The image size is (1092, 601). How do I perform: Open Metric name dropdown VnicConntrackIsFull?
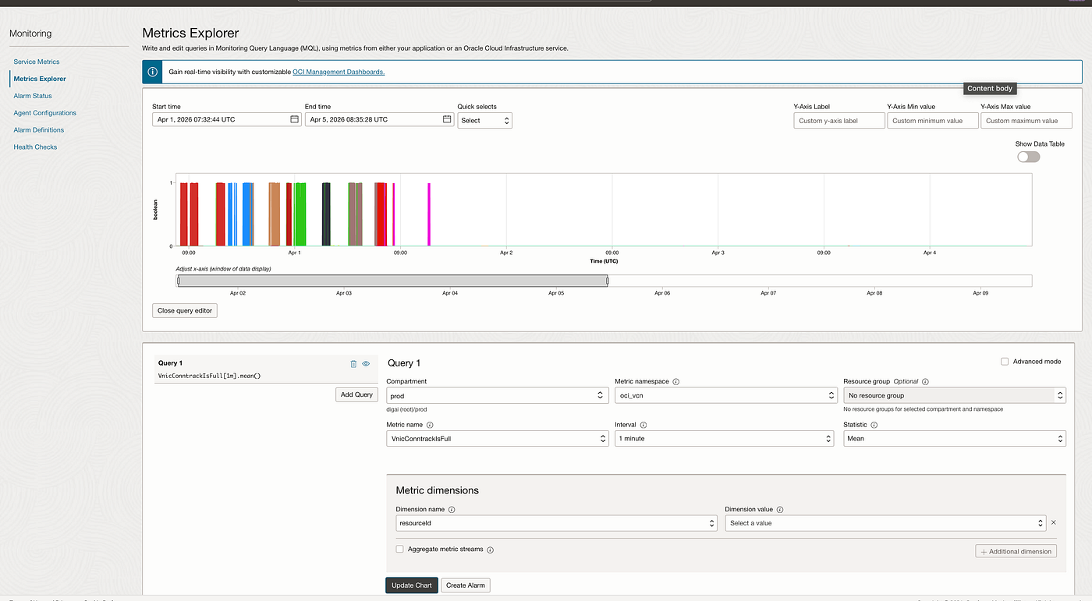[497, 439]
